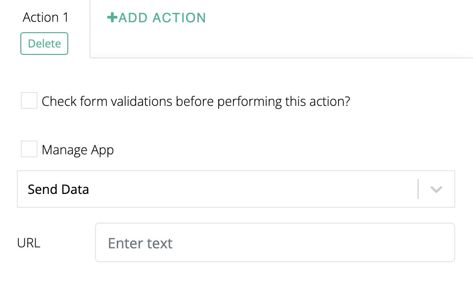The width and height of the screenshot is (473, 281).
Task: Select the ADD ACTION tab text
Action: click(162, 18)
